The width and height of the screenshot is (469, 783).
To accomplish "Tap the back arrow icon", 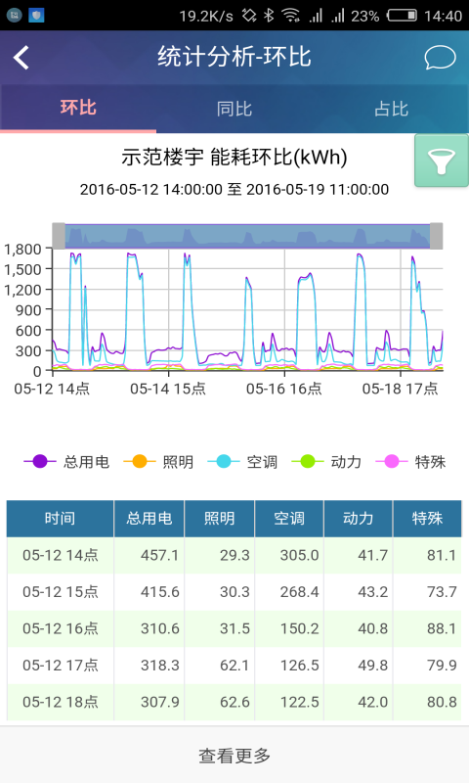I will [x=21, y=58].
